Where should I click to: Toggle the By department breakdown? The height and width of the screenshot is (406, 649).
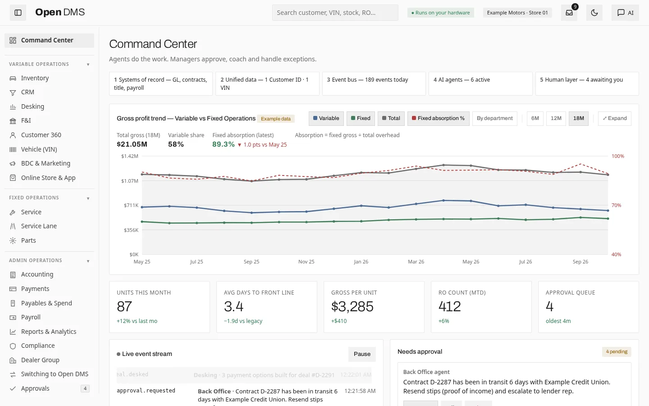494,119
